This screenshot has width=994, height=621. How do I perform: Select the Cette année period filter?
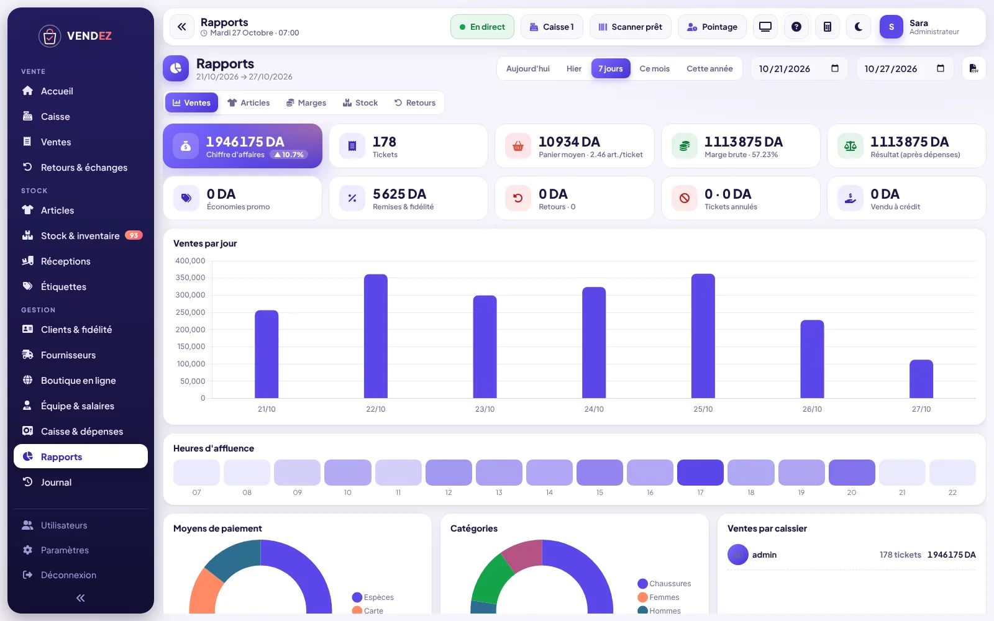click(709, 69)
